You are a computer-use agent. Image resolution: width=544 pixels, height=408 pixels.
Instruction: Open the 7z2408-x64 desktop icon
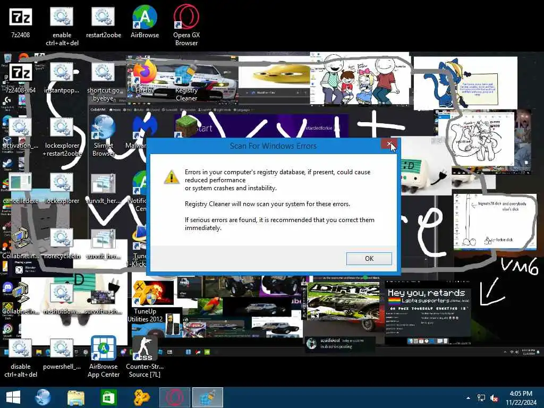pyautogui.click(x=21, y=78)
